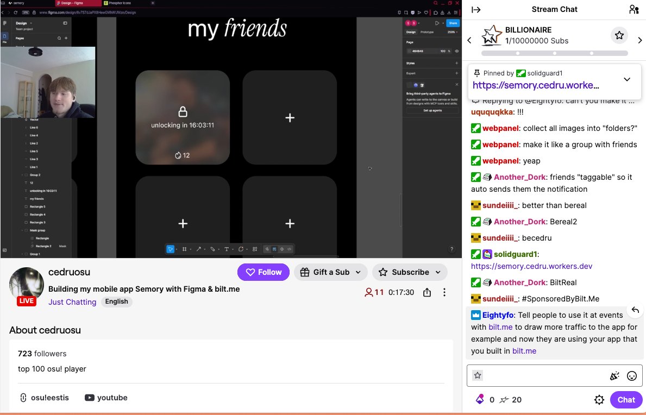This screenshot has width=646, height=415.
Task: Search pages with the magnifier icon
Action: click(59, 38)
